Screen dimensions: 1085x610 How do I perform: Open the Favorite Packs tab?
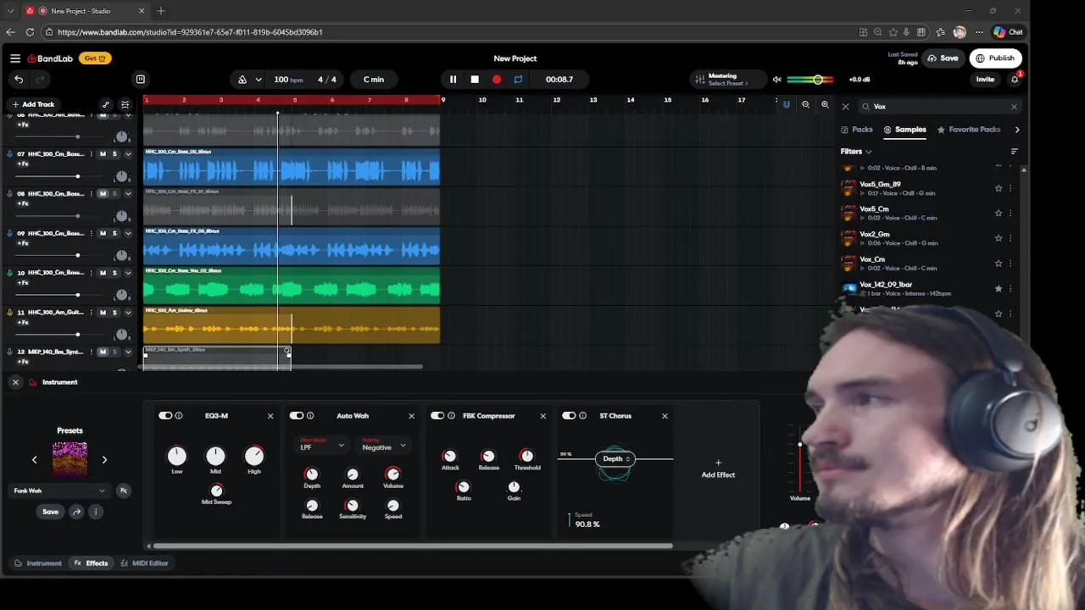tap(969, 130)
